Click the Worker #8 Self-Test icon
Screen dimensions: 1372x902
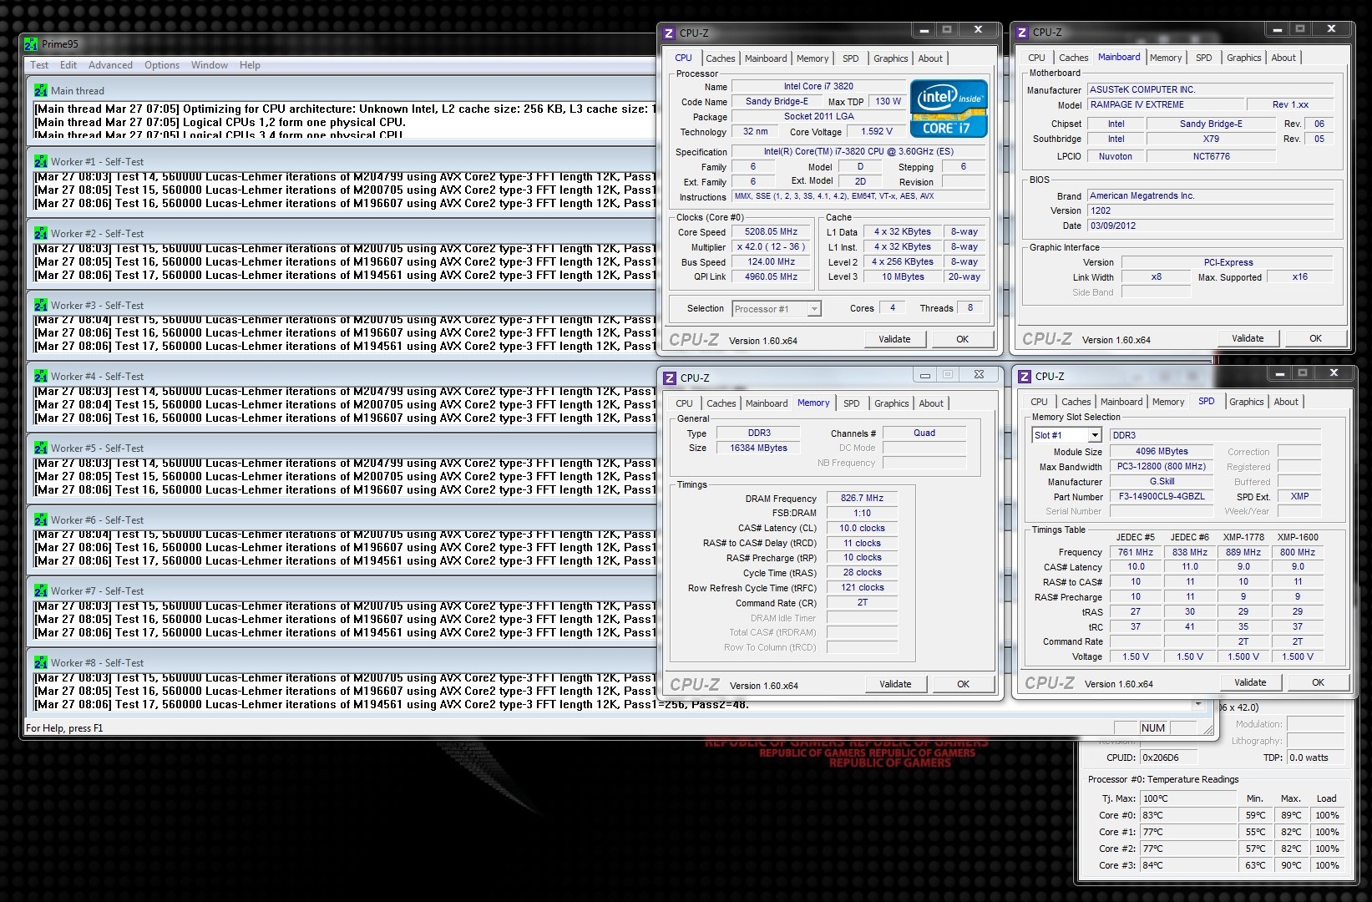click(x=41, y=662)
